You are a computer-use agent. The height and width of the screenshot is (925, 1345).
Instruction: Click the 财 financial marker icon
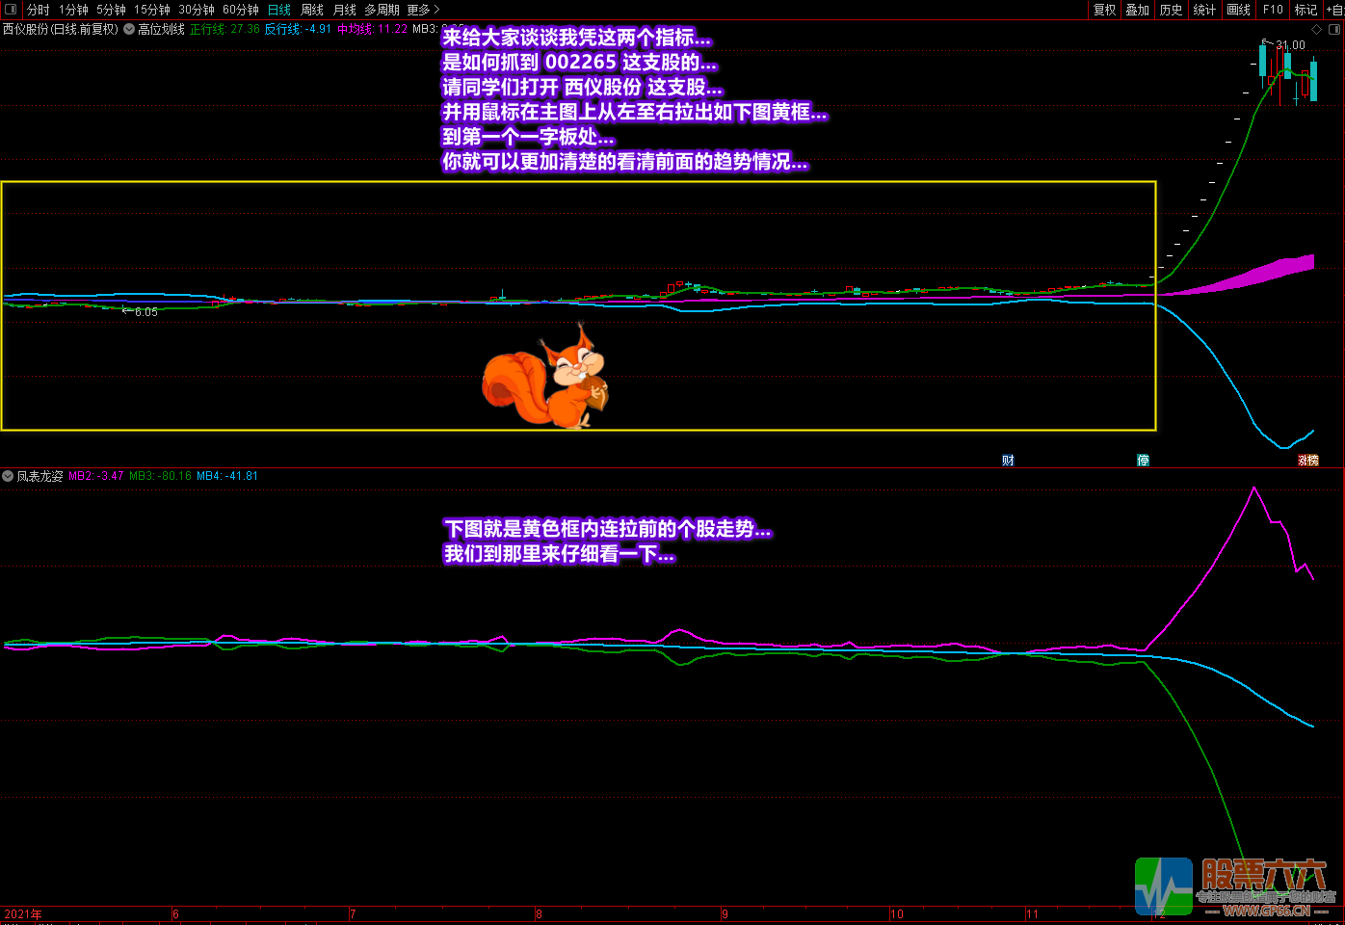click(x=1008, y=461)
